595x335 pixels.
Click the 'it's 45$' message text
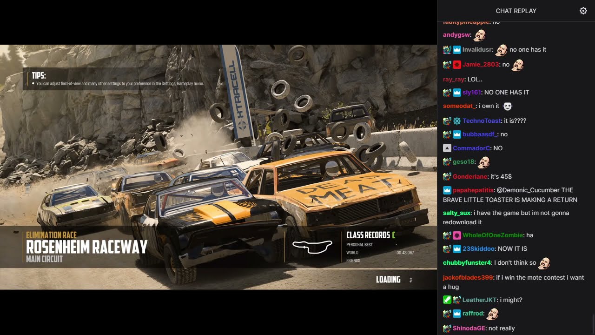click(x=501, y=177)
